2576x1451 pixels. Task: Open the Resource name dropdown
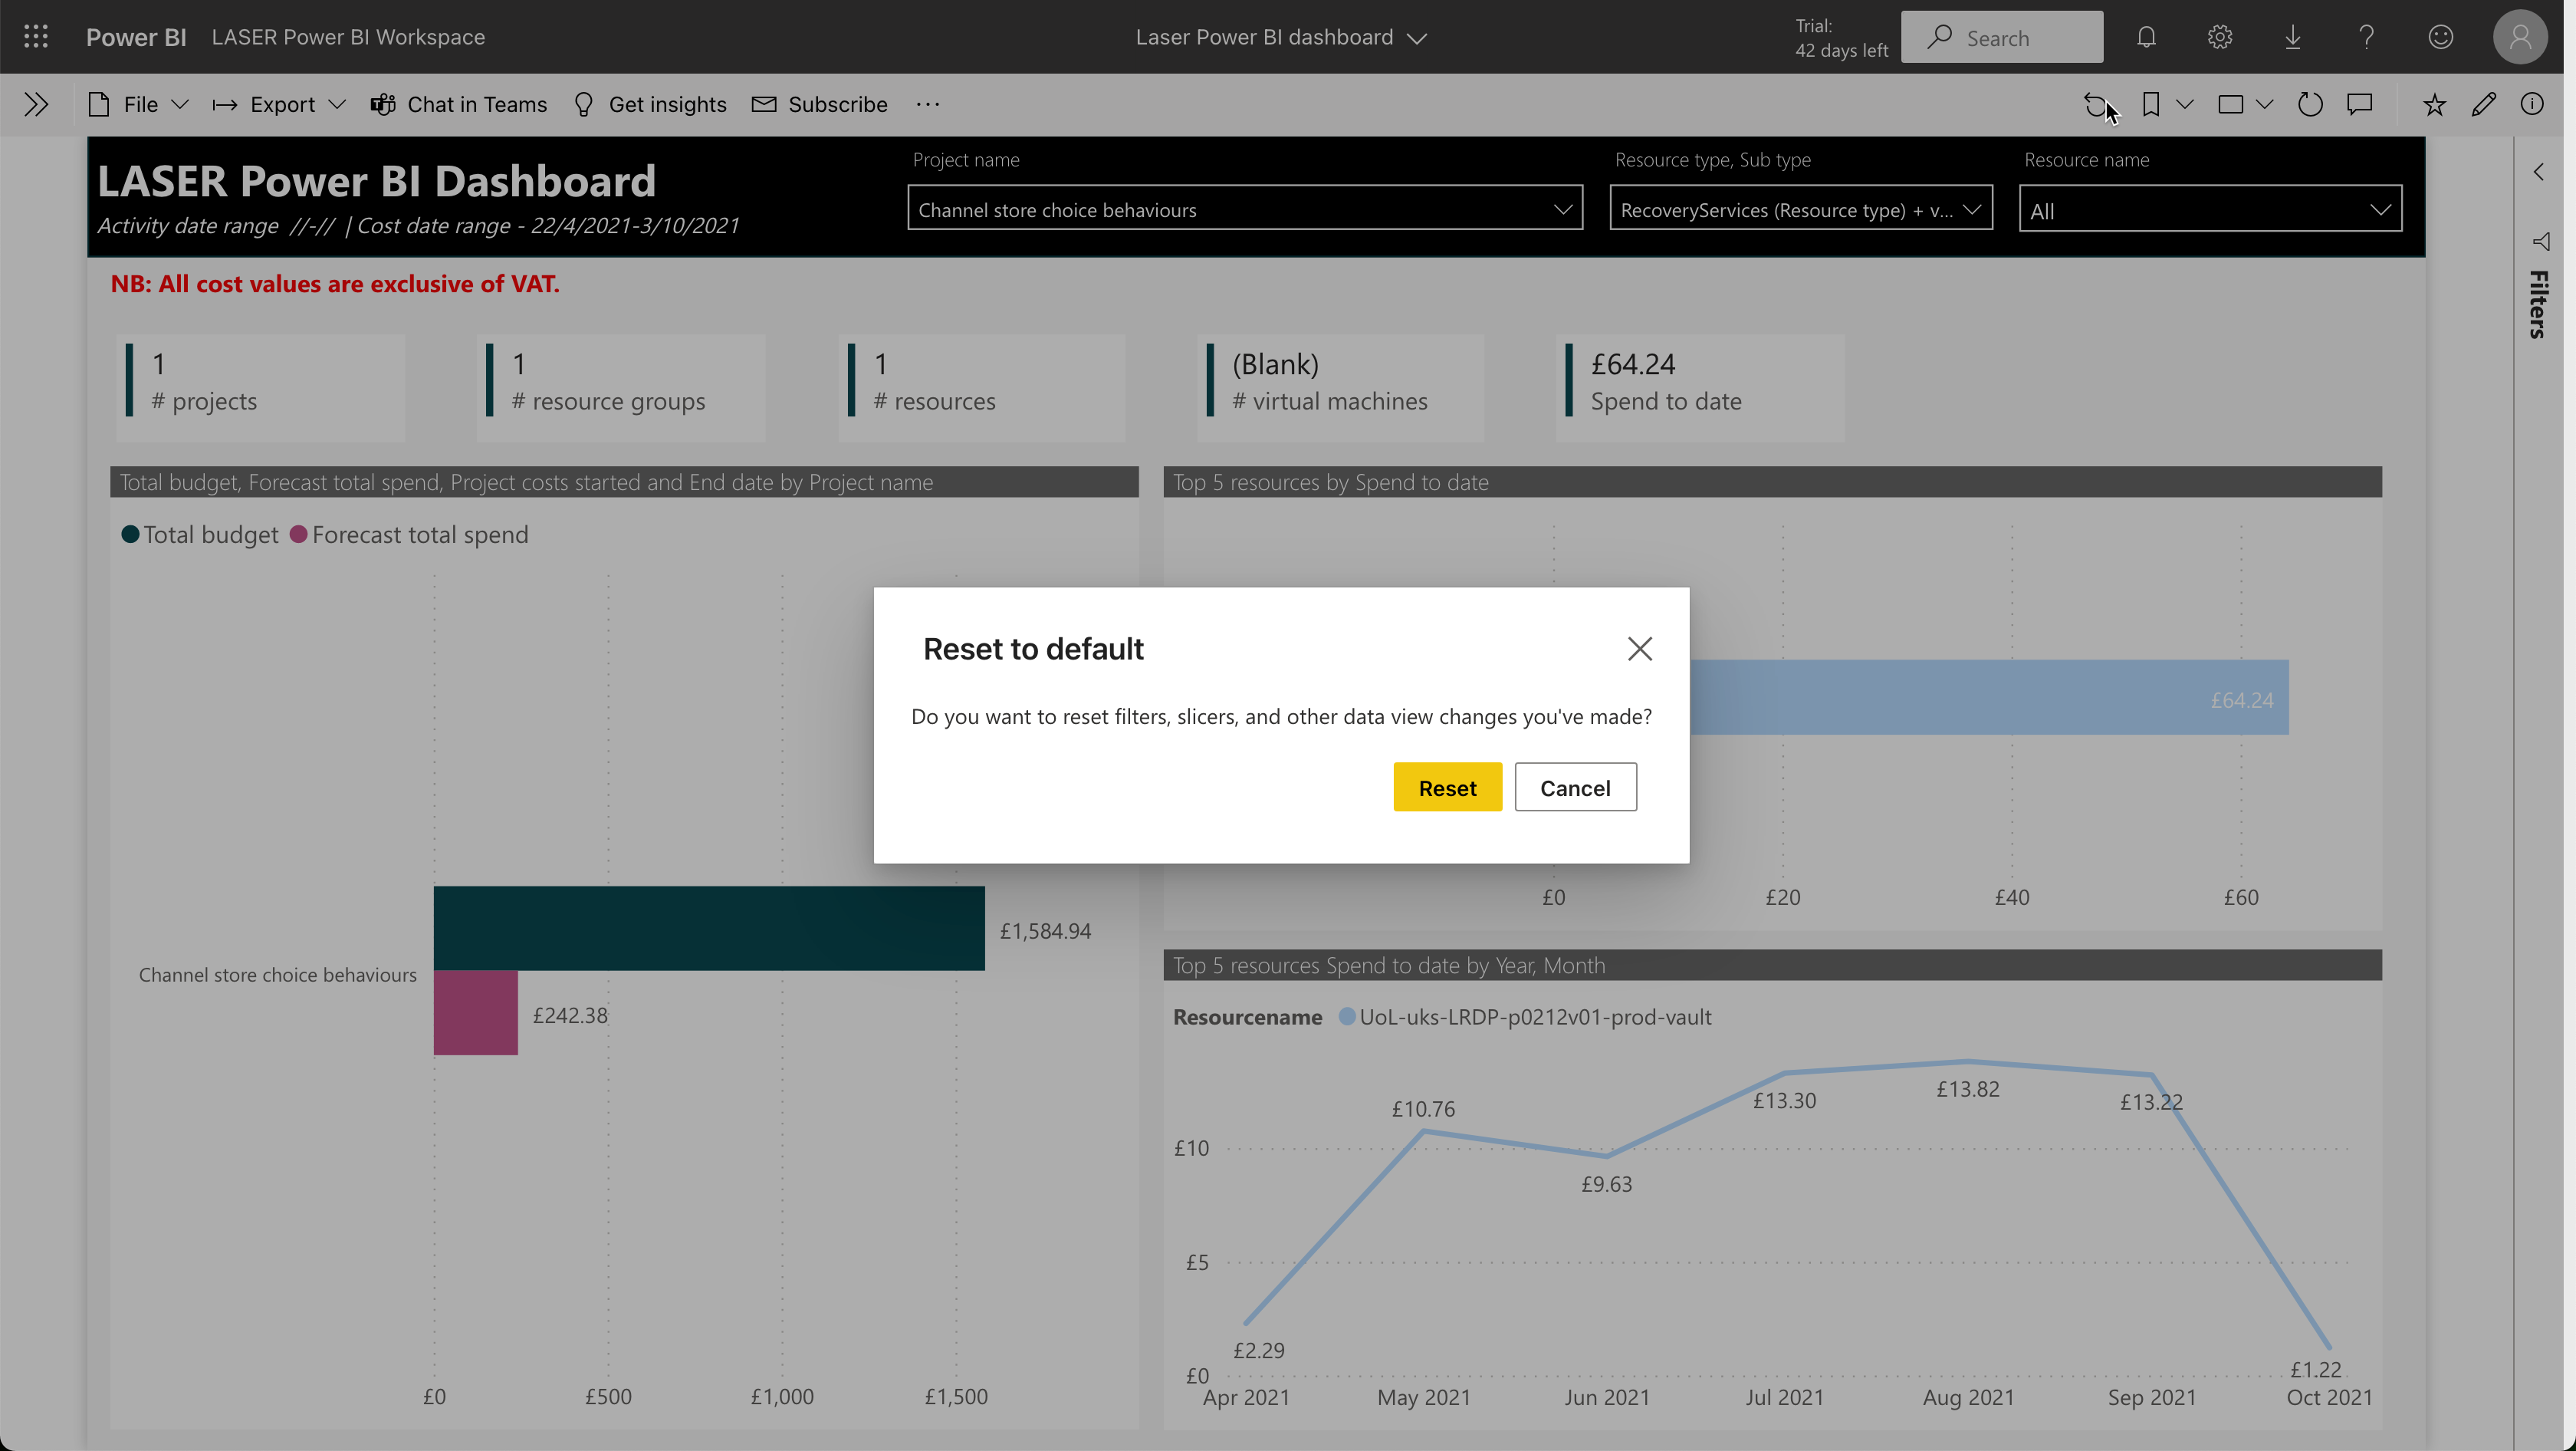pyautogui.click(x=2210, y=209)
